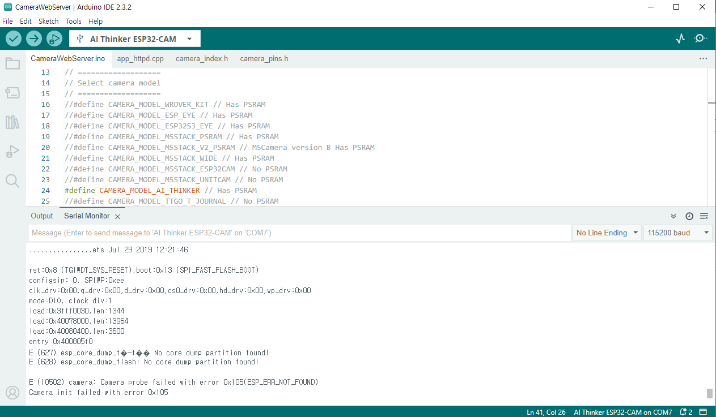
Task: Open the Tools menu
Action: [73, 21]
